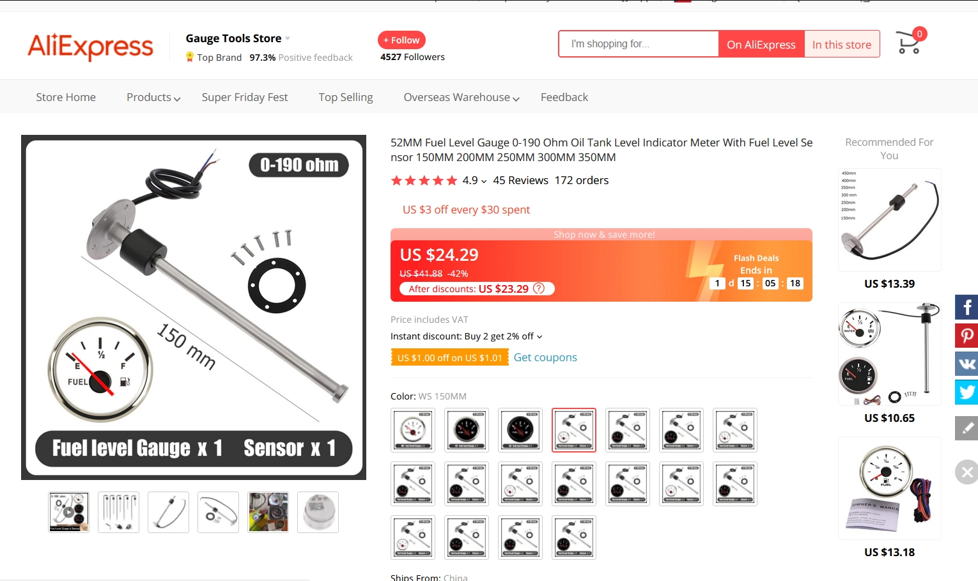Share via Pinterest icon
This screenshot has height=581, width=978.
[966, 336]
